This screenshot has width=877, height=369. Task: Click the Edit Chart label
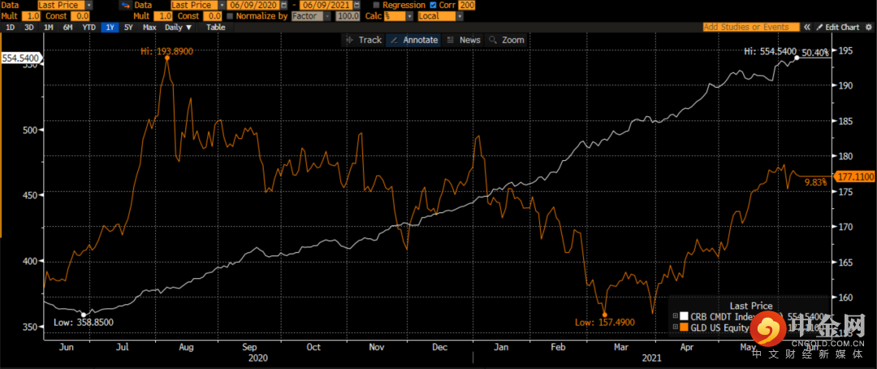click(842, 27)
